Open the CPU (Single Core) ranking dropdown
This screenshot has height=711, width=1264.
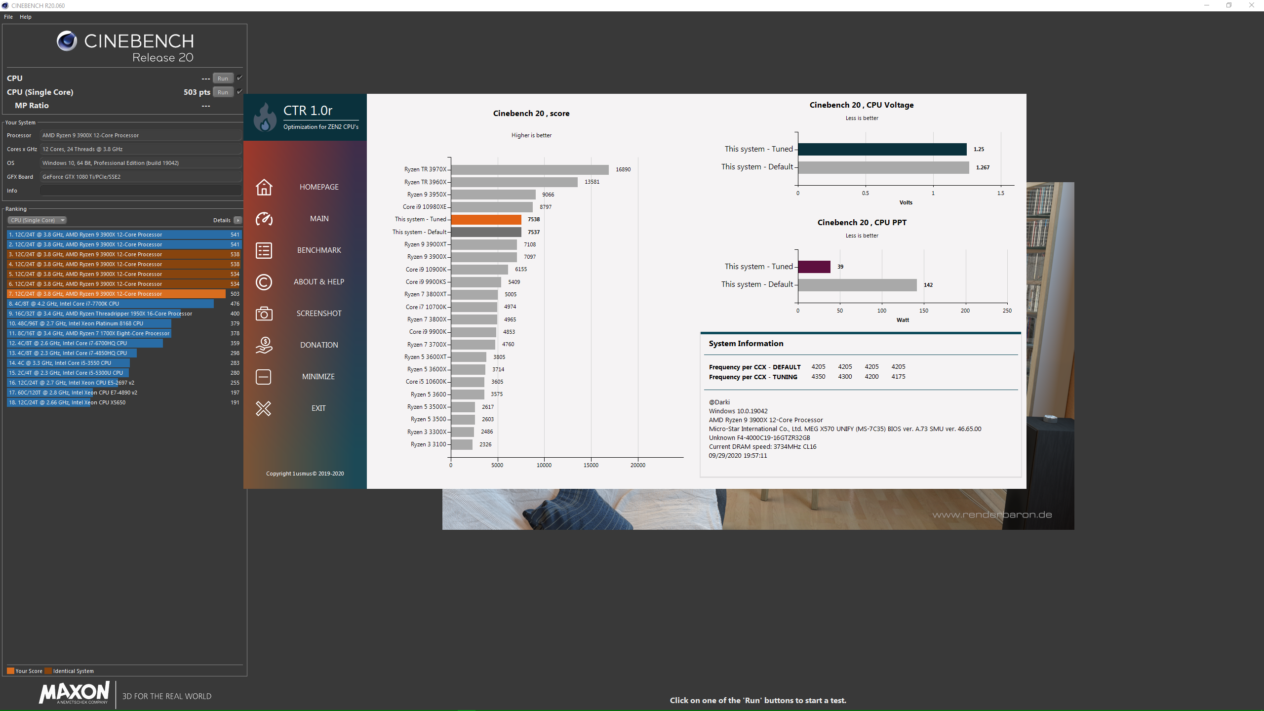(37, 220)
